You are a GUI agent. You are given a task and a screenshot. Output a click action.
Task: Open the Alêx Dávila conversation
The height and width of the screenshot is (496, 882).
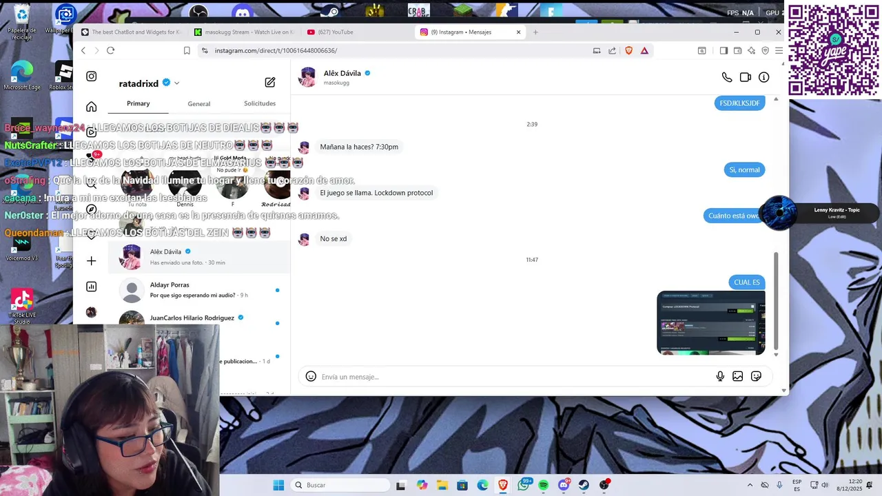point(199,257)
